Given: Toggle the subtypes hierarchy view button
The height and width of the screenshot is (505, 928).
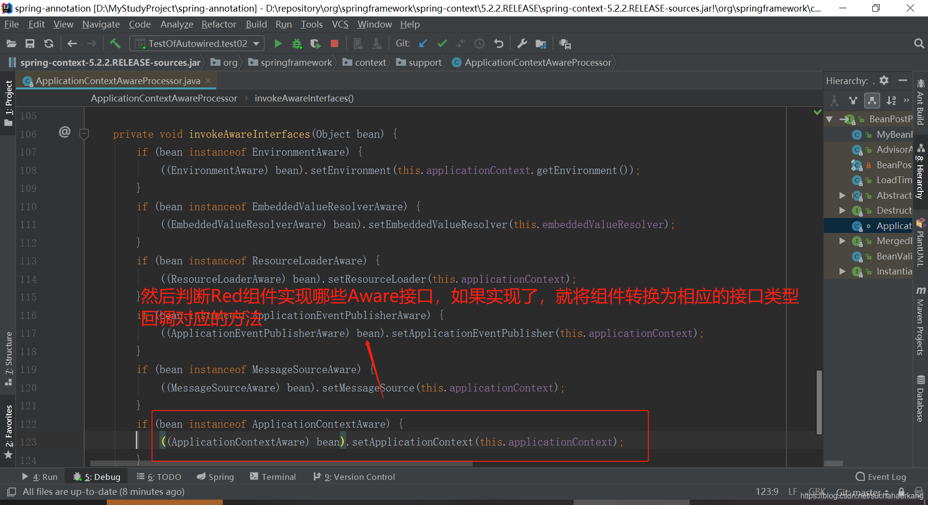Looking at the screenshot, I should click(x=872, y=101).
